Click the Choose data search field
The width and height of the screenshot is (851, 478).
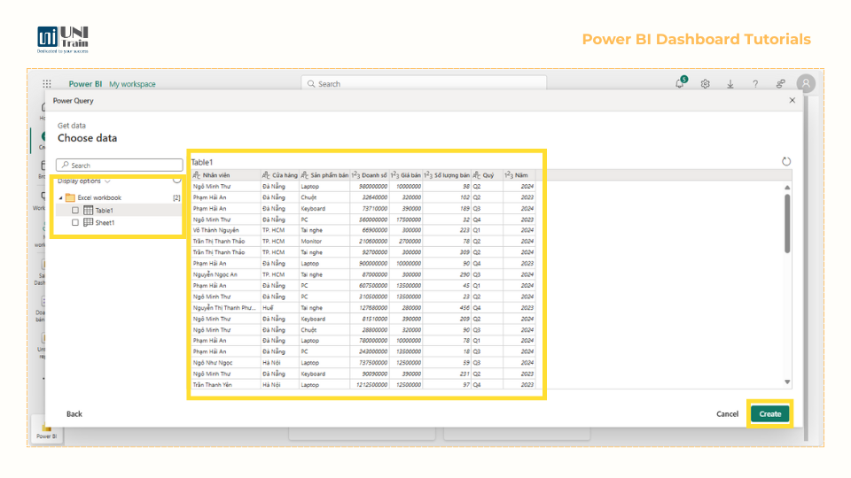[x=120, y=166]
